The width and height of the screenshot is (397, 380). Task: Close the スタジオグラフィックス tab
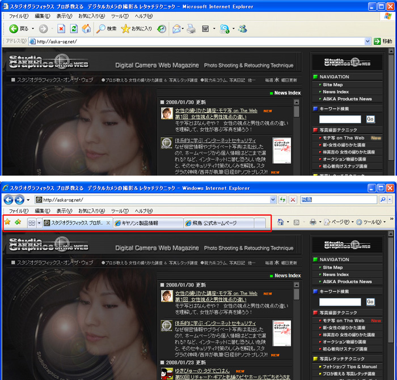(x=108, y=223)
